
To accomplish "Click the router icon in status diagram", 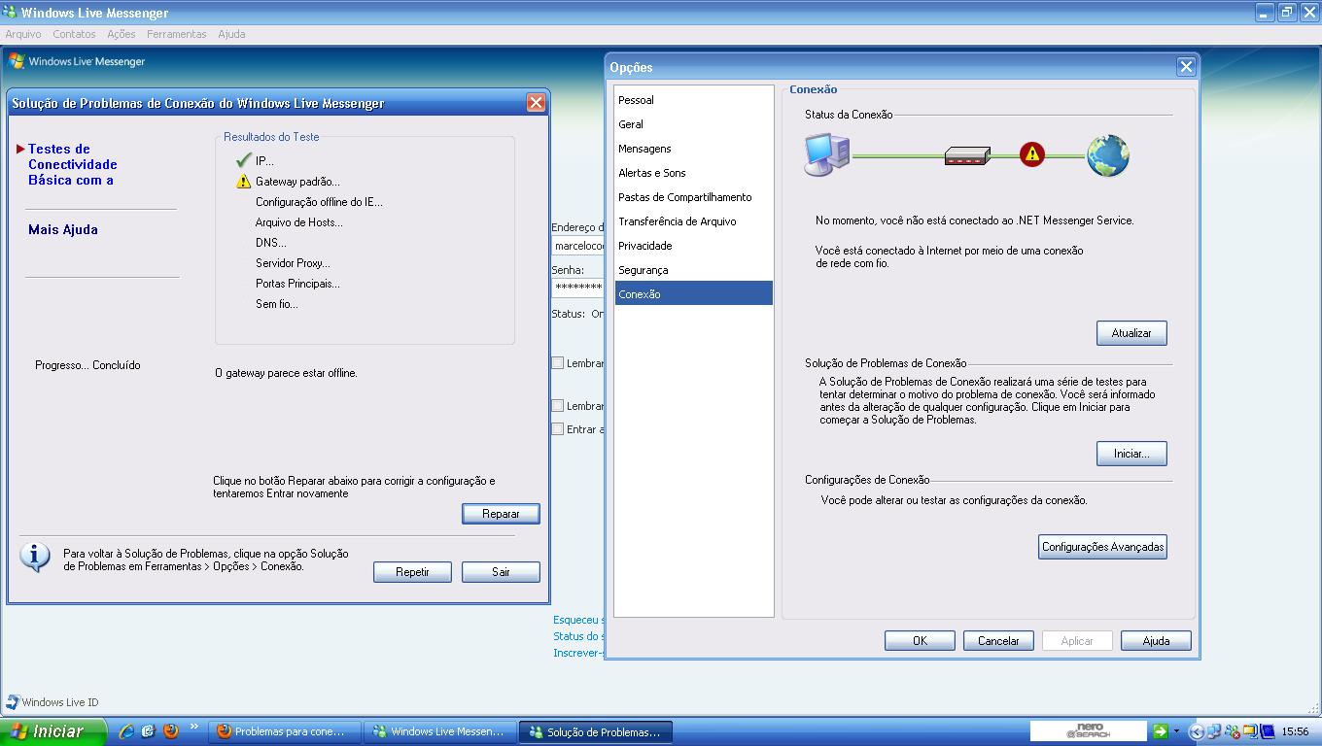I will 967,155.
